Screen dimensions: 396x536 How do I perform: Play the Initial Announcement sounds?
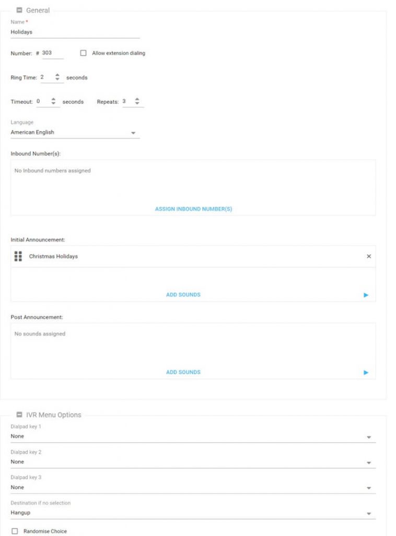tap(366, 295)
